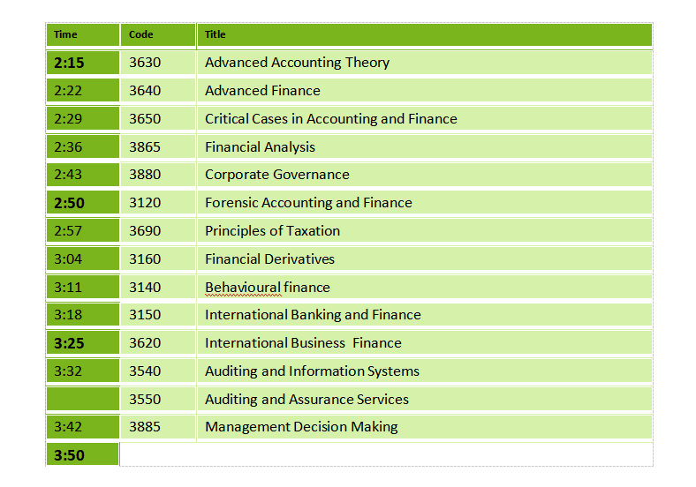Select the code 3640 cell

coord(145,91)
